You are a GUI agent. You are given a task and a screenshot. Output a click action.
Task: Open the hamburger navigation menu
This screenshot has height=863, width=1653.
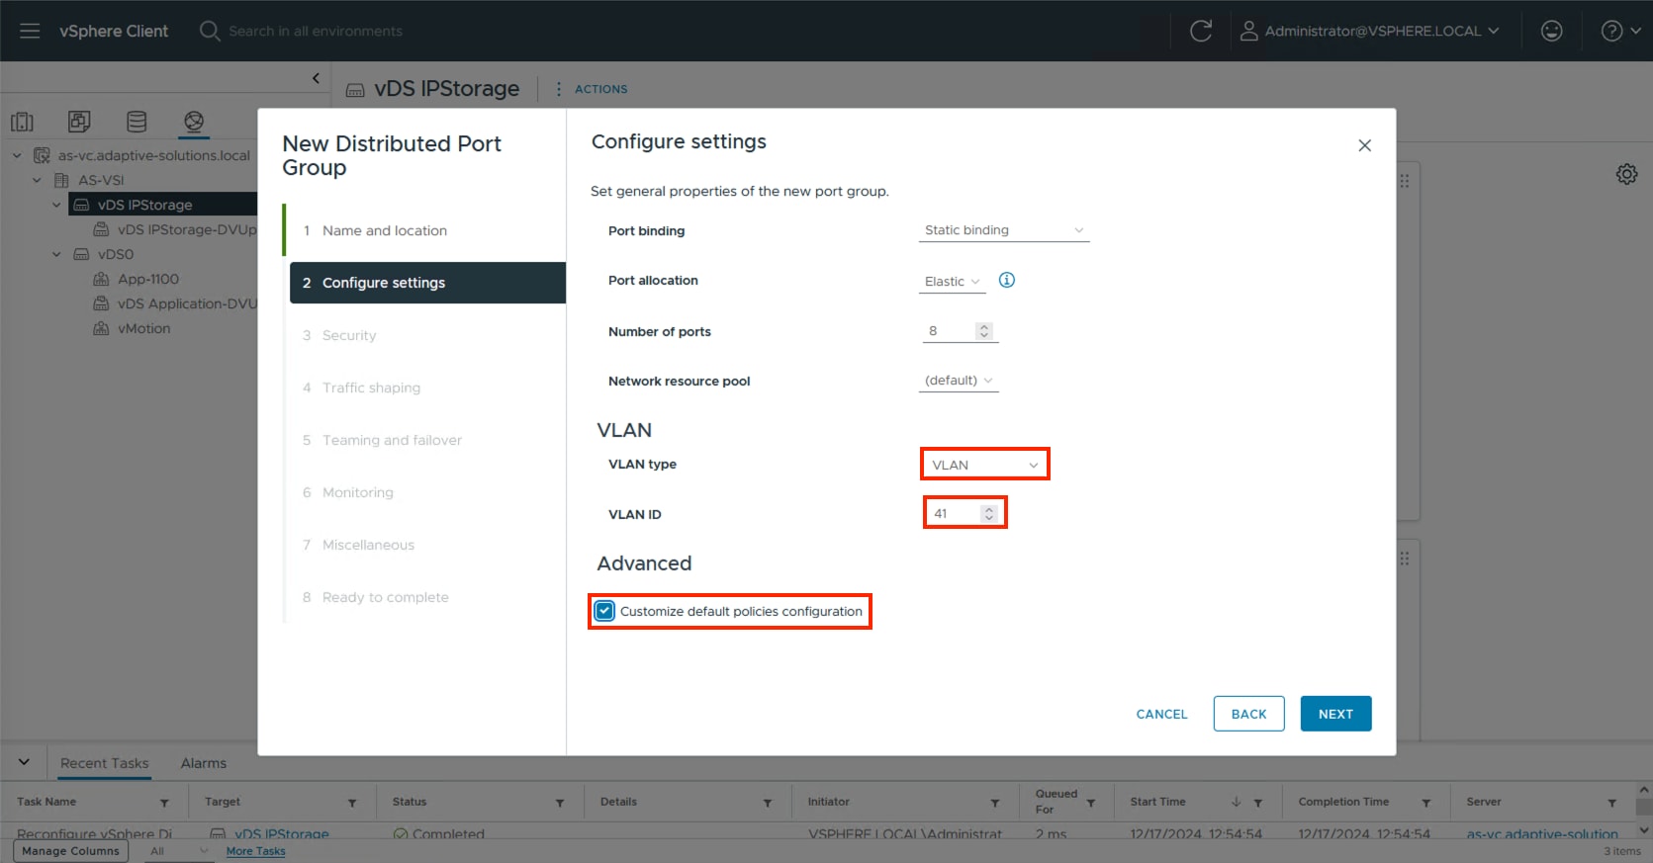click(30, 31)
